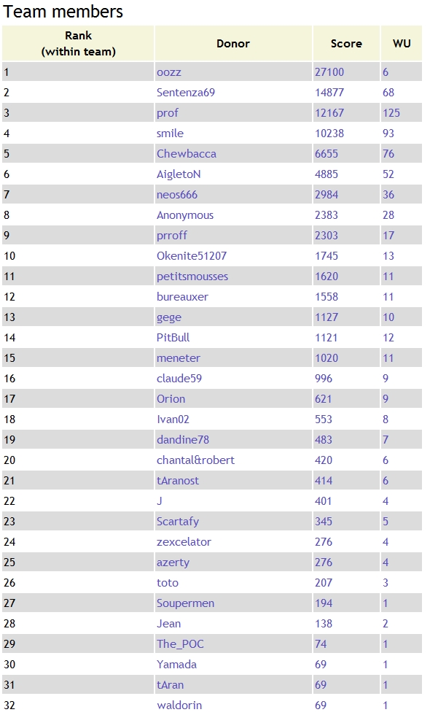Open waldorin donor page

(179, 705)
